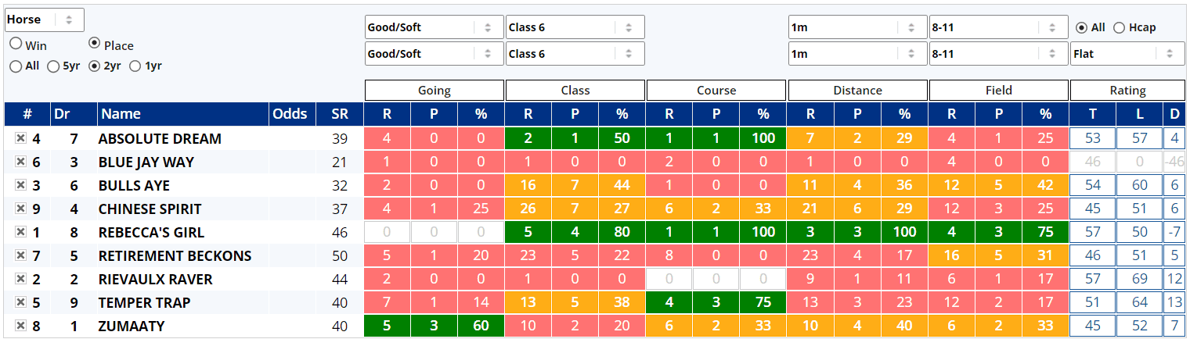Select the Hcap radio button
The height and width of the screenshot is (339, 1190).
1119,27
